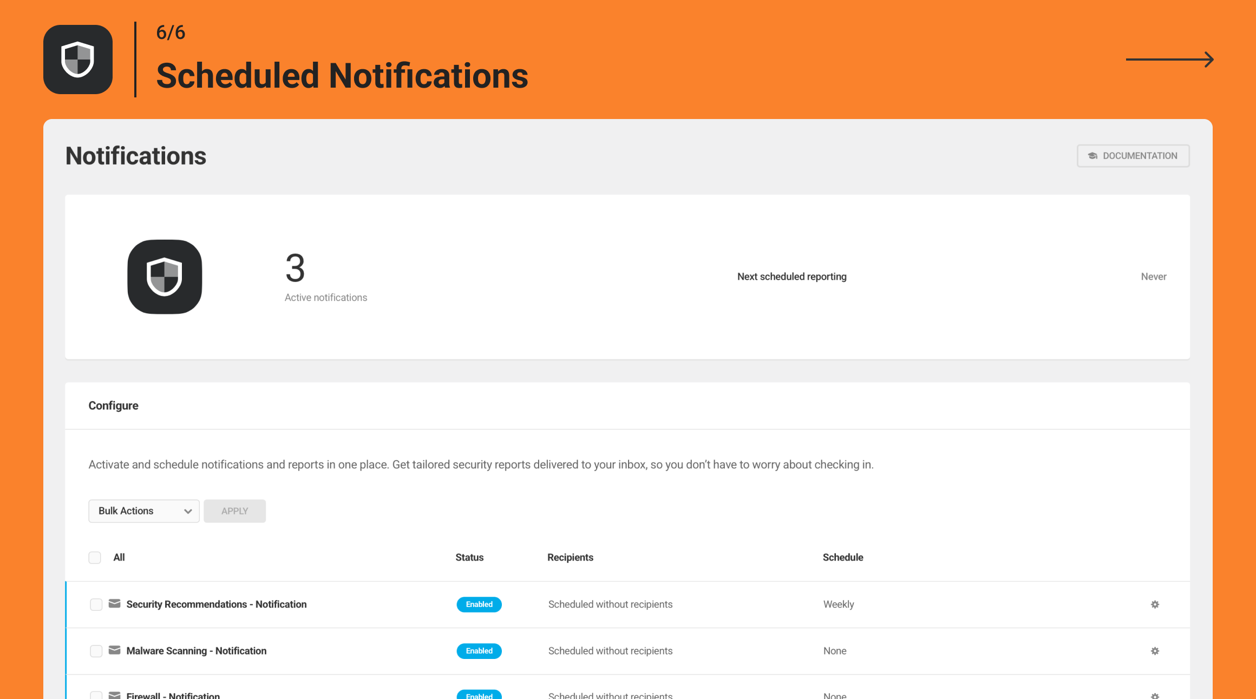
Task: Open settings gear for Malware Scanning notification
Action: click(1155, 651)
